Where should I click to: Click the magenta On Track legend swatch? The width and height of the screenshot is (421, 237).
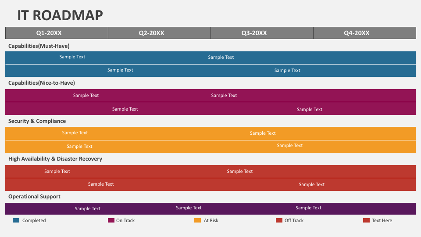(x=111, y=220)
